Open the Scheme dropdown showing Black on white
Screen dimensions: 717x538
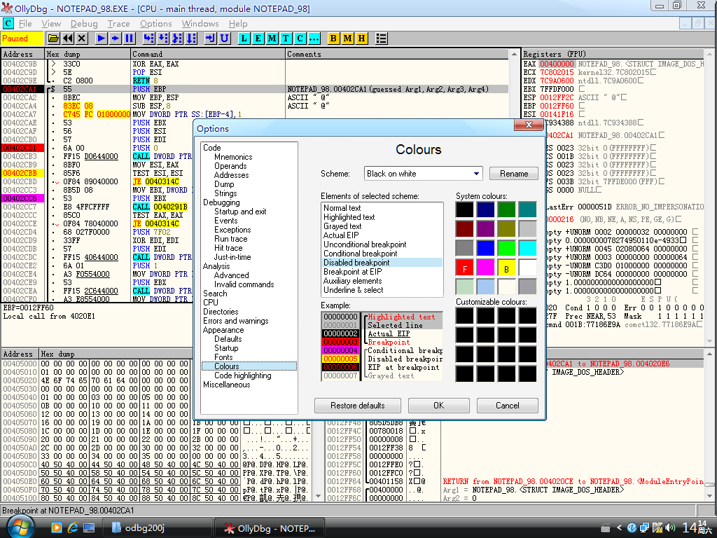(424, 174)
